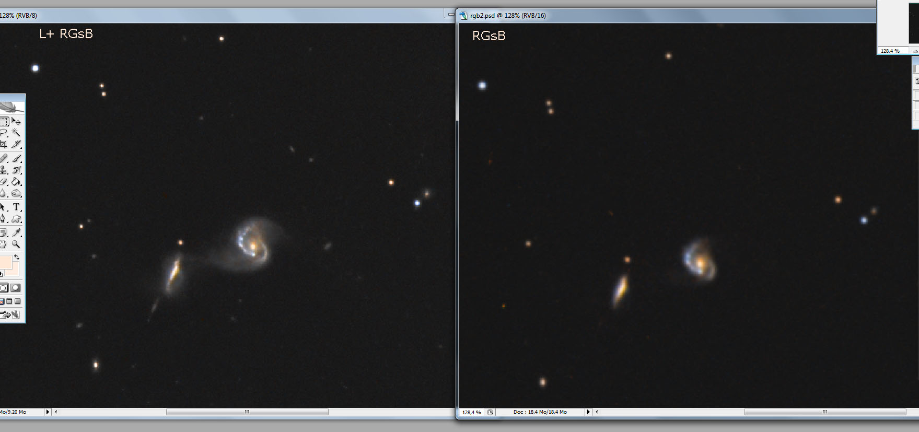Click the horizontal scrollbar thumb in rgb2.psd window

click(x=825, y=412)
